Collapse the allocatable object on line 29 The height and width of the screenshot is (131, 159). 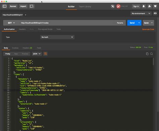point(10,122)
